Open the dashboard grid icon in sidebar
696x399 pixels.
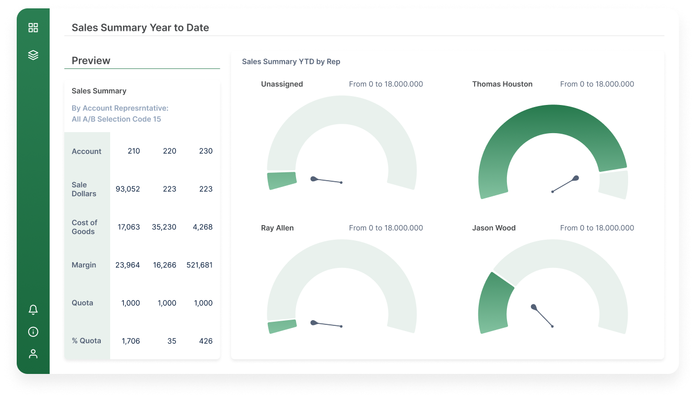[33, 27]
